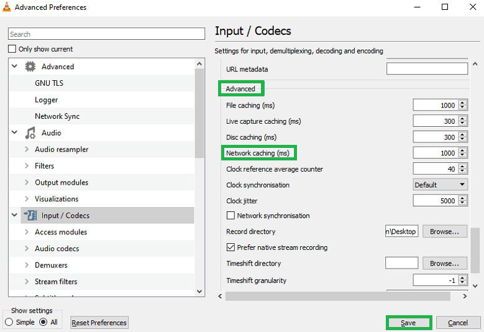This screenshot has height=332, width=484.
Task: Click the URL metadata text field
Action: 427,68
